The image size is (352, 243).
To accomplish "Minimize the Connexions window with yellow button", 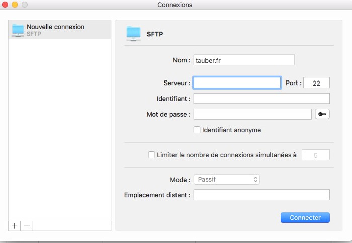I will tap(15, 5).
